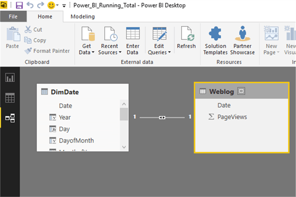Switch to the Home tab
The image size is (296, 197).
pyautogui.click(x=45, y=16)
